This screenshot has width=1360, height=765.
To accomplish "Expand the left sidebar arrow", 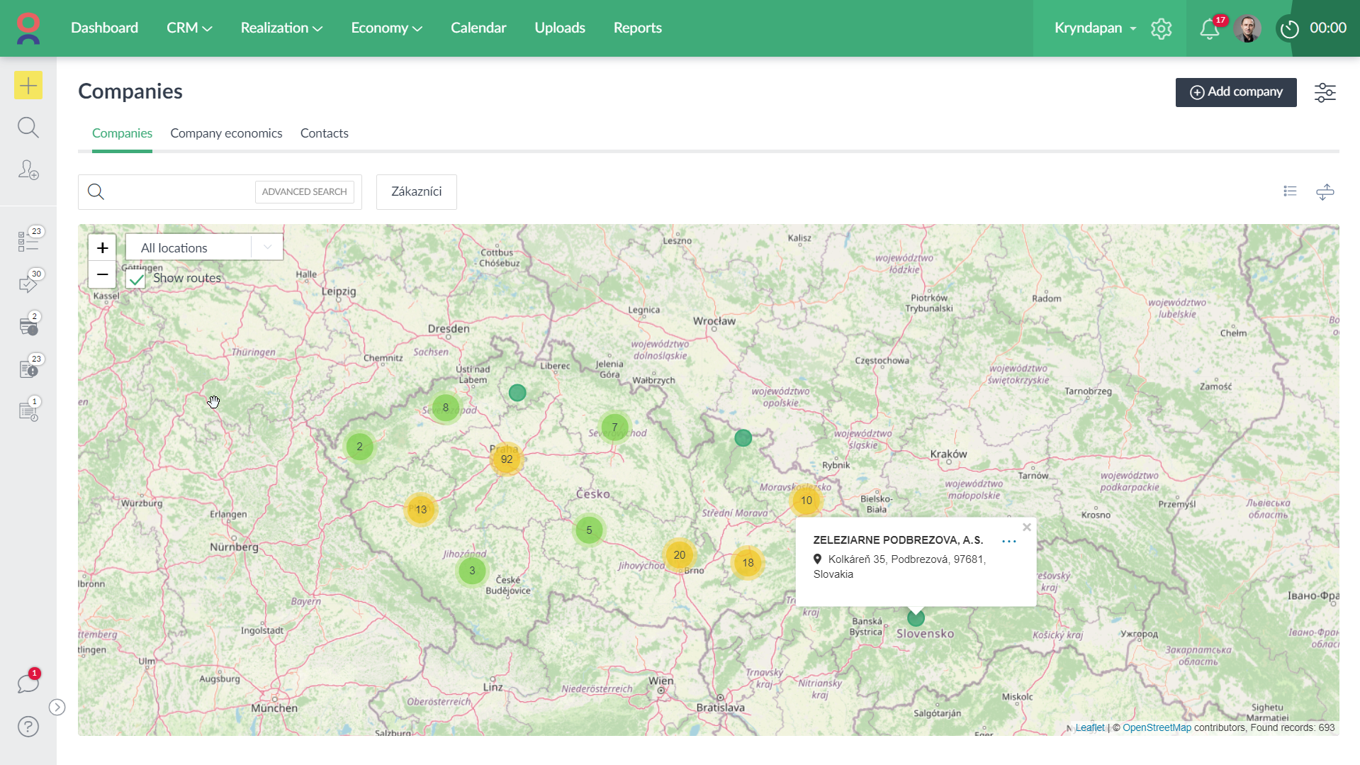I will click(x=57, y=707).
